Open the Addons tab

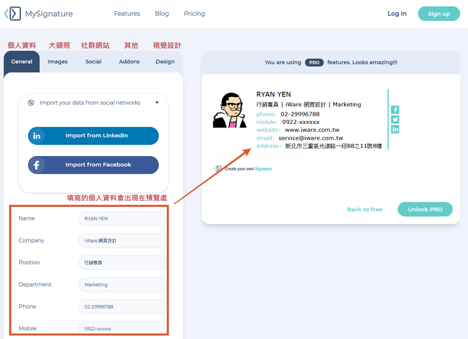pyautogui.click(x=129, y=62)
